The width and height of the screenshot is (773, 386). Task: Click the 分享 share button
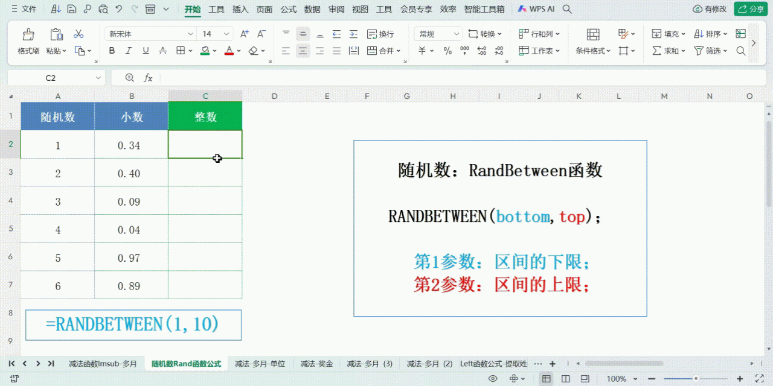pyautogui.click(x=751, y=9)
